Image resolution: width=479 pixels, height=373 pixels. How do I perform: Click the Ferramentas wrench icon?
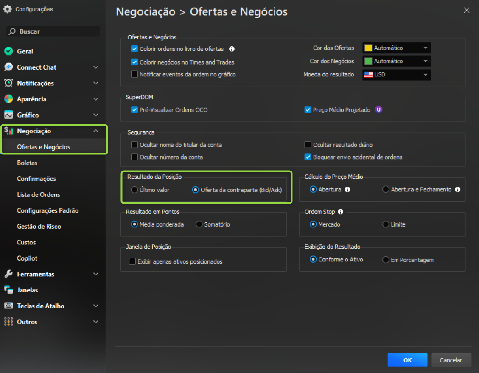(8, 274)
